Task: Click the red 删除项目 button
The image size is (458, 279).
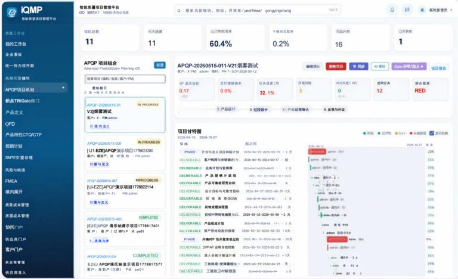Action: (x=336, y=67)
